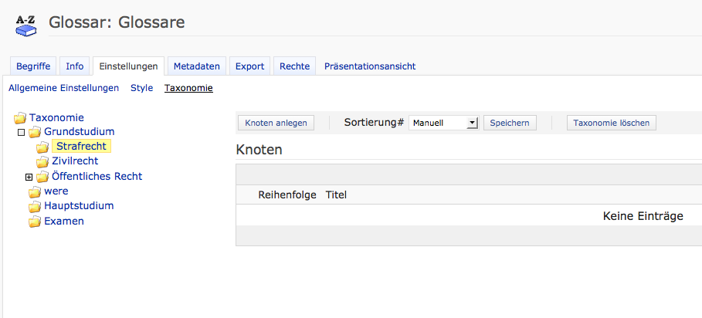Open the Allgemeine Einstellungen sub-tab link
The image size is (702, 318).
point(63,88)
